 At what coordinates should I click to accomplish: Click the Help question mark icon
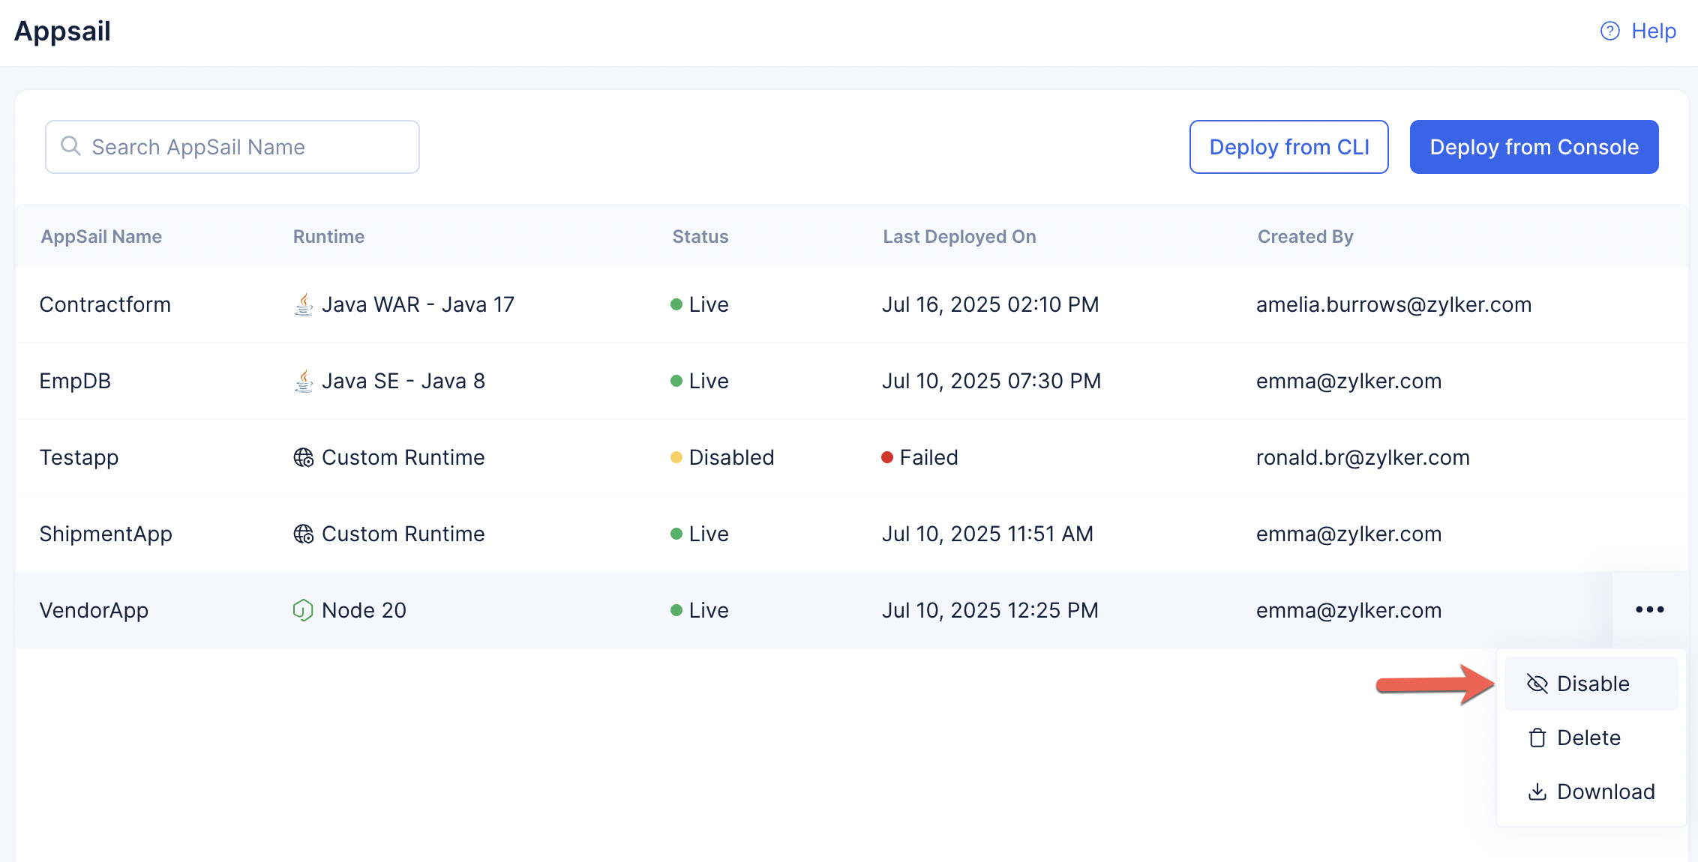pos(1609,31)
